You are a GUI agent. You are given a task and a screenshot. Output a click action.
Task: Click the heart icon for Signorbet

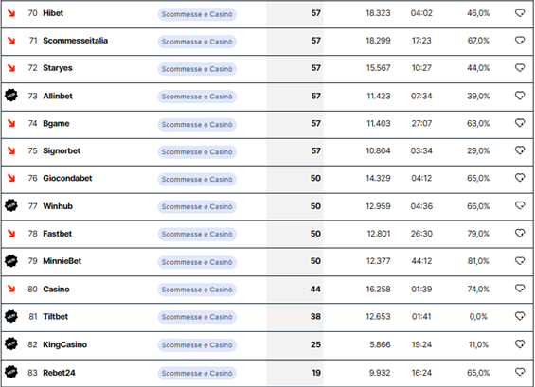520,150
